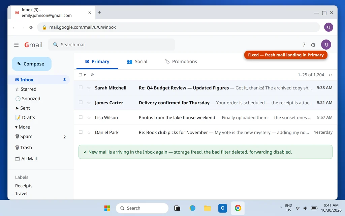Image resolution: width=345 pixels, height=216 pixels.
Task: Click the search magnifier icon in Search mail
Action: pyautogui.click(x=56, y=45)
